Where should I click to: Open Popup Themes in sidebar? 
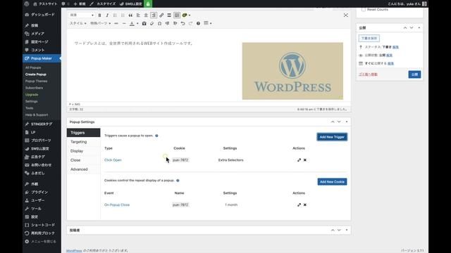coord(36,82)
